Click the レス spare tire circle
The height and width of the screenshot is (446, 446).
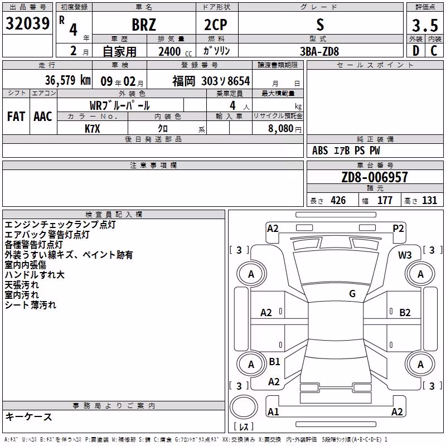point(244,406)
